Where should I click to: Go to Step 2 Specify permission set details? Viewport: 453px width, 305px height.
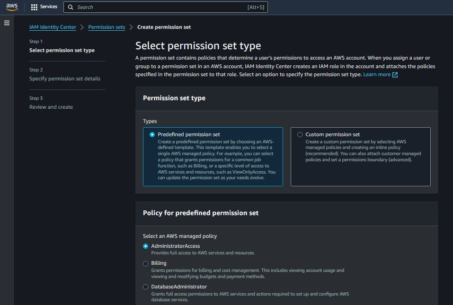coord(64,78)
